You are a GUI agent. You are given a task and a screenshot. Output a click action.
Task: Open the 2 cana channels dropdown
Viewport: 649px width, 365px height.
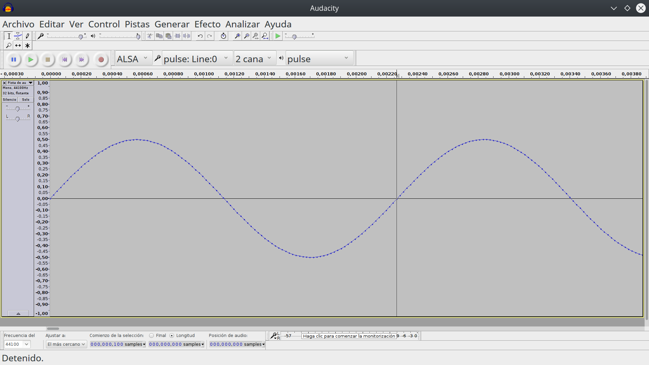tap(255, 59)
